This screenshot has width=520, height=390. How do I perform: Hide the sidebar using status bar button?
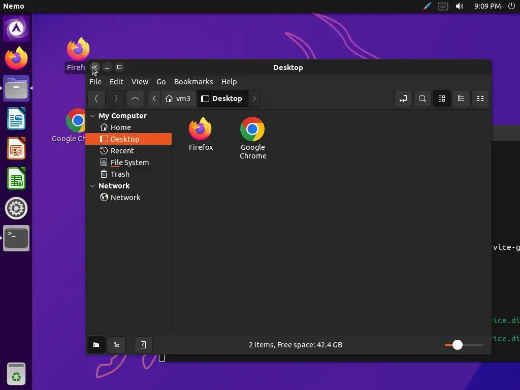click(x=143, y=345)
